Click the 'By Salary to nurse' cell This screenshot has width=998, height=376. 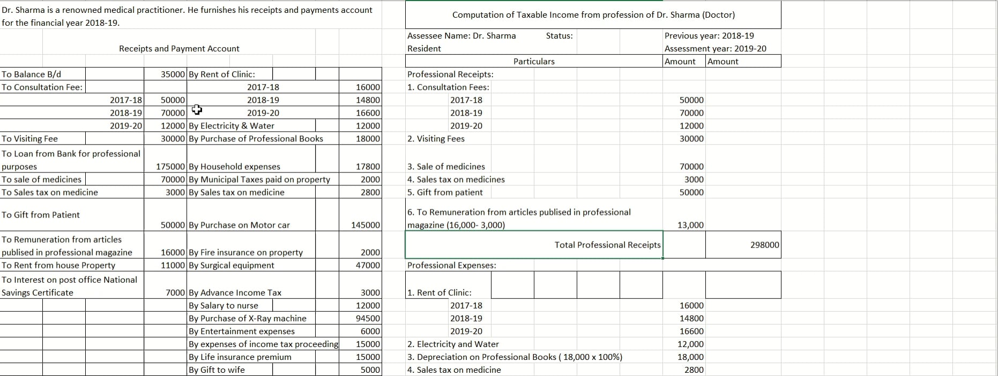(x=223, y=305)
